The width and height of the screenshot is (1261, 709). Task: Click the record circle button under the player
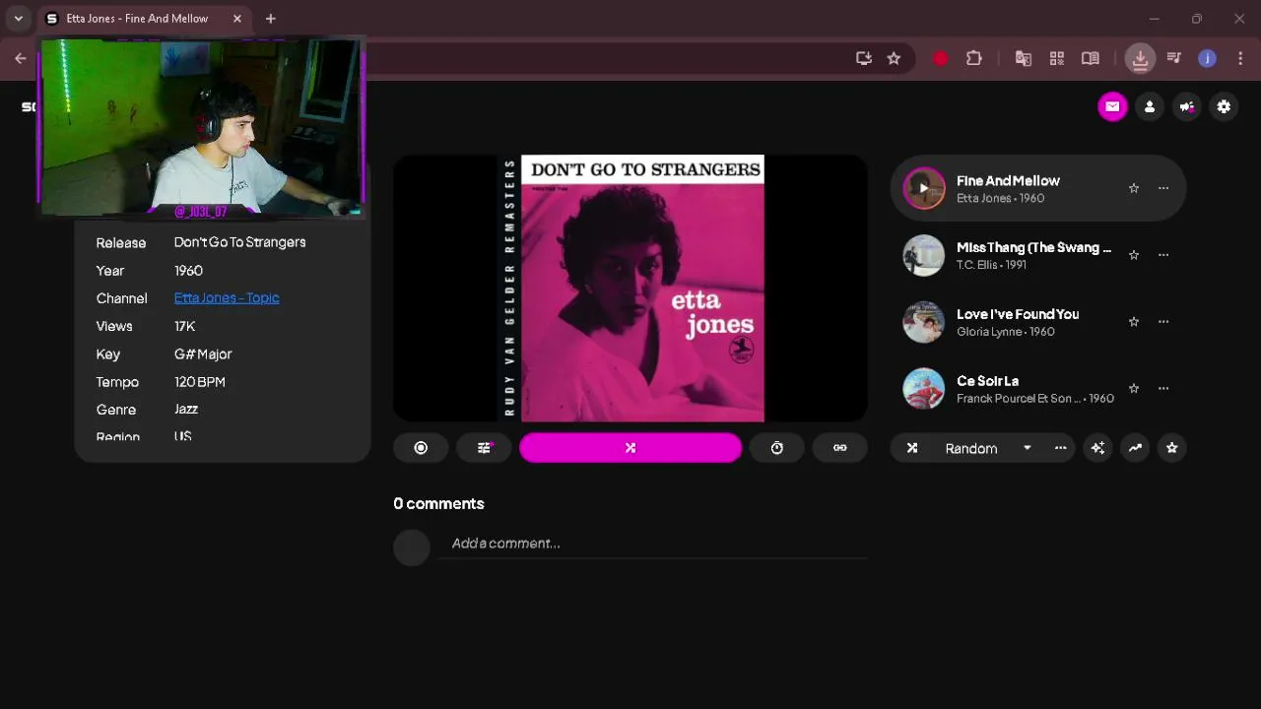coord(421,448)
